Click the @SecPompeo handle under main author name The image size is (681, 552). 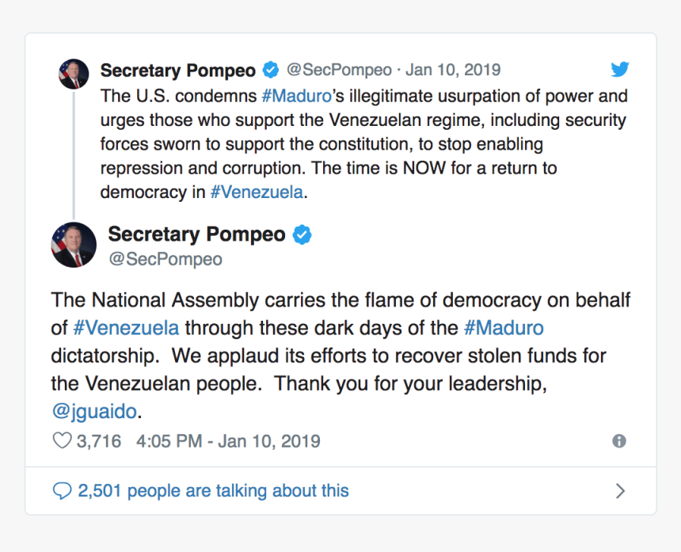pyautogui.click(x=165, y=259)
